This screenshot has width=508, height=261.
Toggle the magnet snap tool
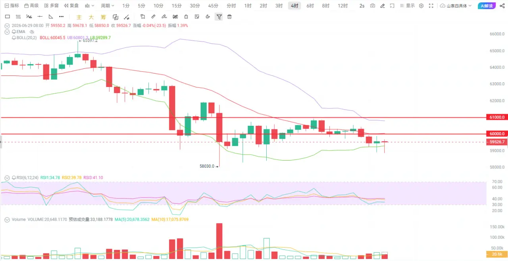(x=175, y=17)
